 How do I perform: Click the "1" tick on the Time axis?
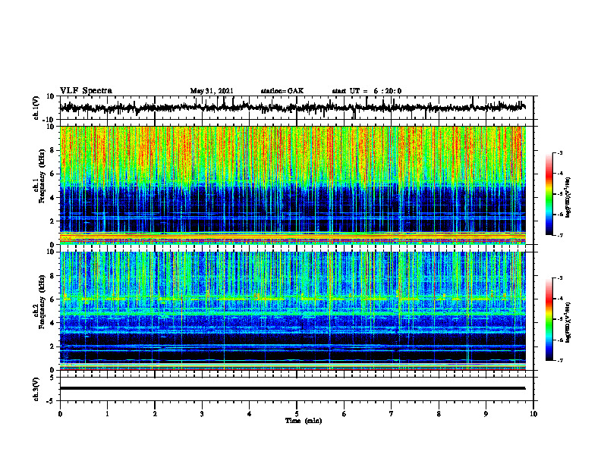pos(107,414)
